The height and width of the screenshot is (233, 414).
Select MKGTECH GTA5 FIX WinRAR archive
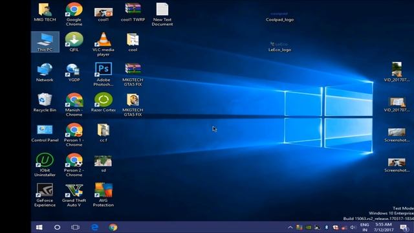133,74
